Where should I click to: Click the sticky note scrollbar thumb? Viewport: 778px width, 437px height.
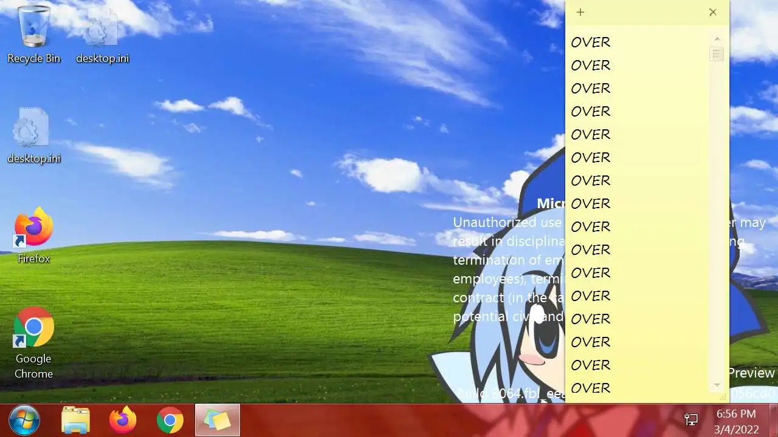pyautogui.click(x=717, y=54)
